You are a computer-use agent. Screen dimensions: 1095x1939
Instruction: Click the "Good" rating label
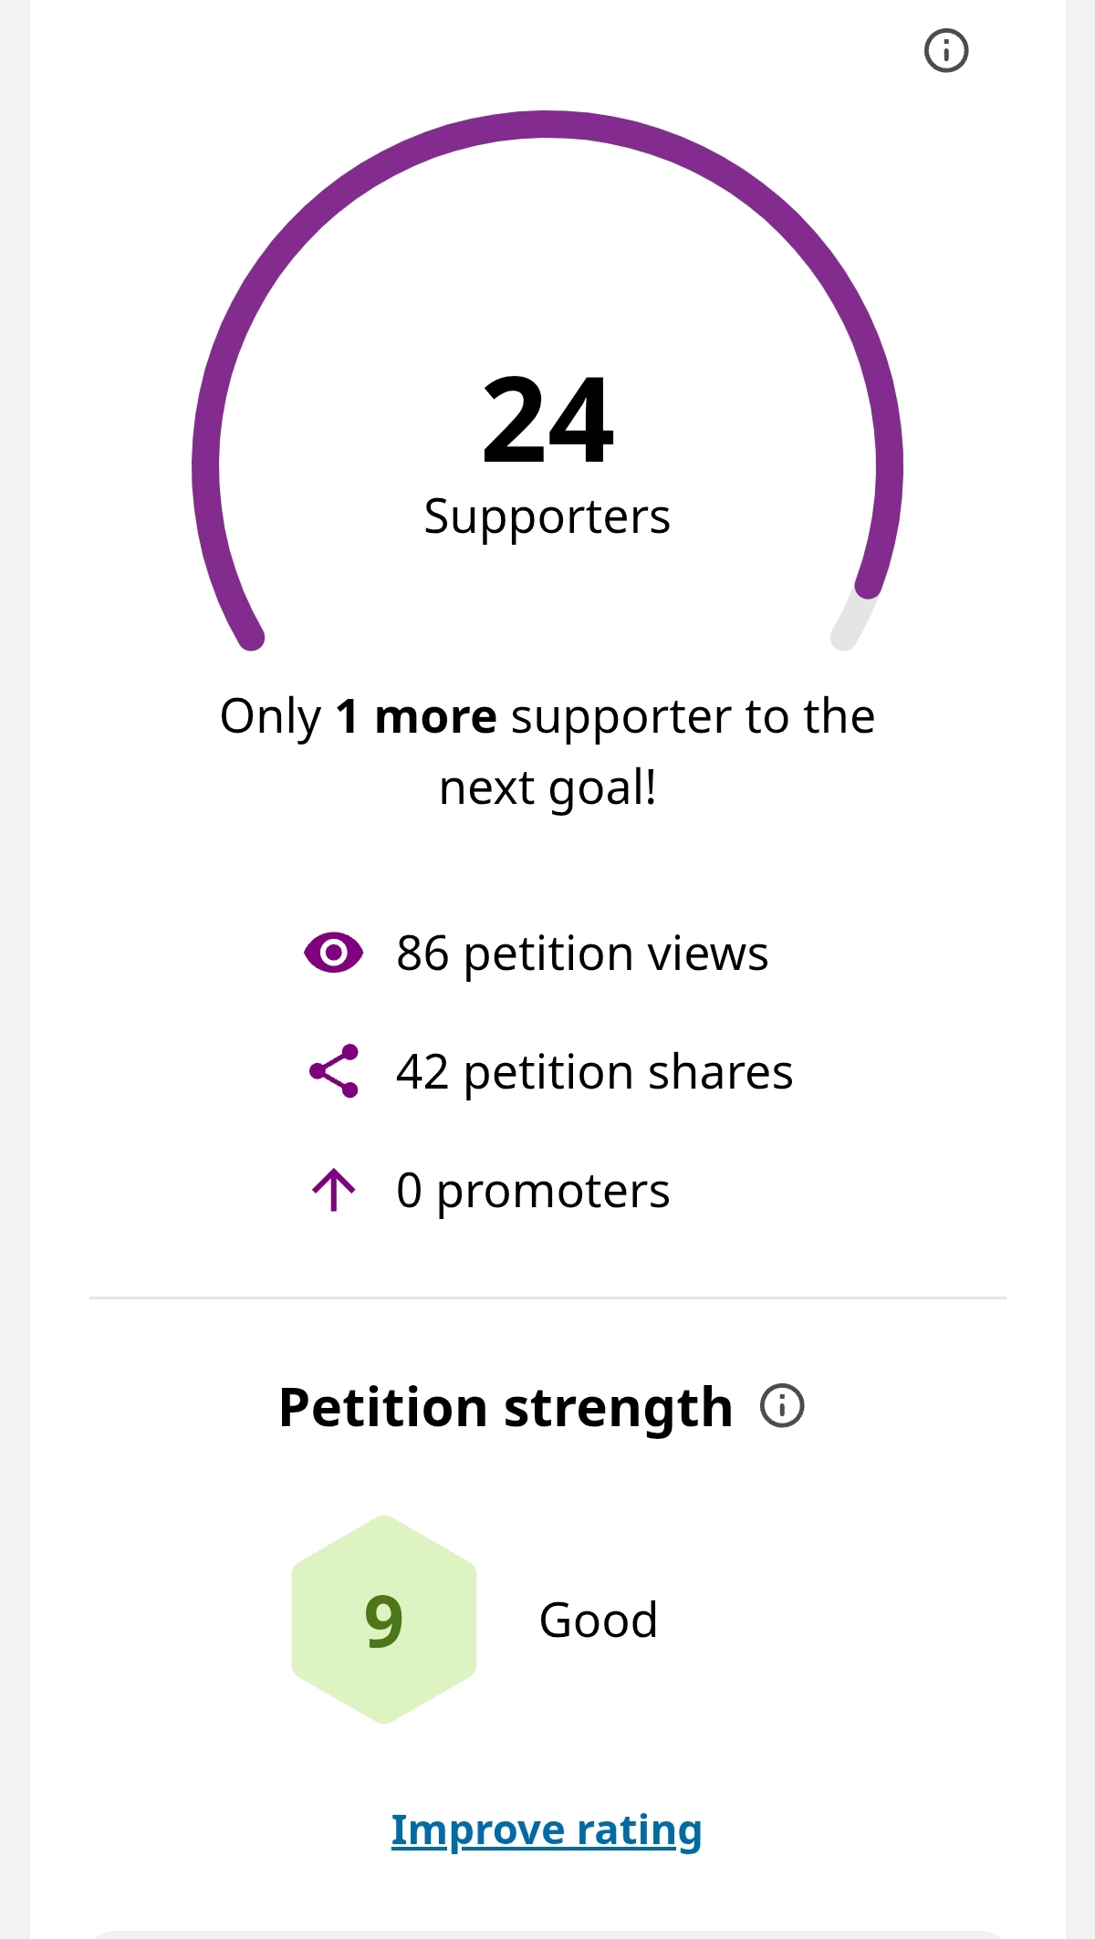(x=598, y=1620)
